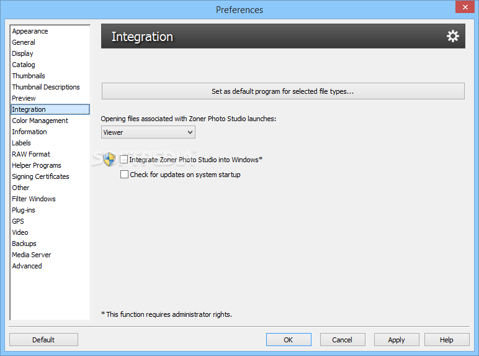The image size is (479, 356).
Task: Enable Integrate Zoner Photo Studio into Windows
Action: point(123,159)
